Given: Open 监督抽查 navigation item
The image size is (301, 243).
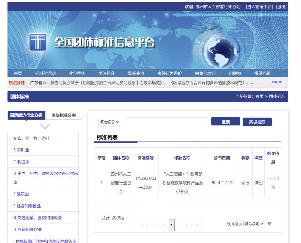Looking at the screenshot, I should tap(136, 73).
